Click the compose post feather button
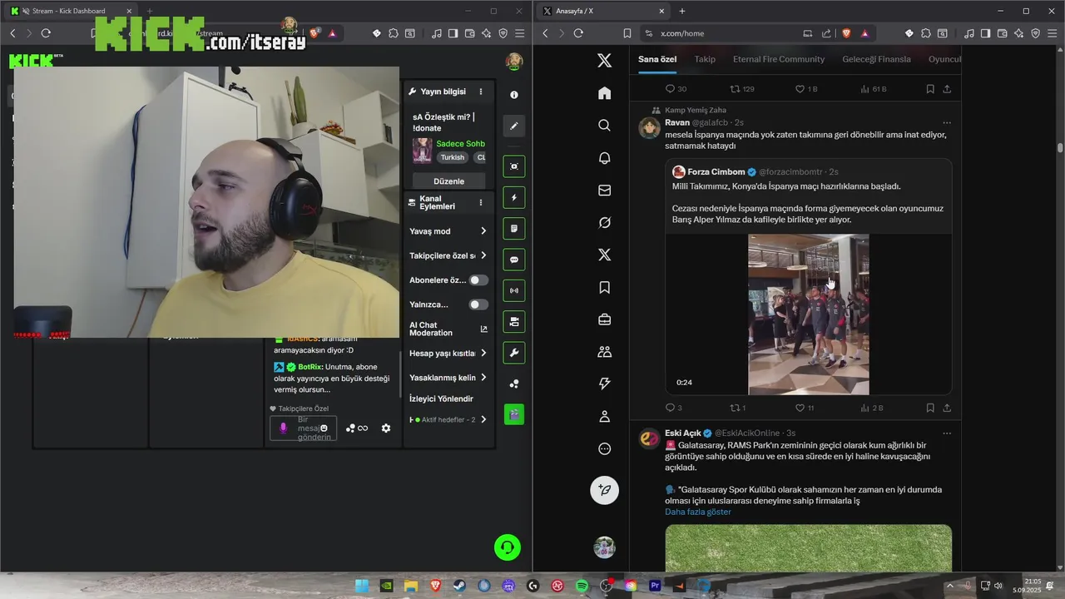1065x599 pixels. pyautogui.click(x=605, y=490)
